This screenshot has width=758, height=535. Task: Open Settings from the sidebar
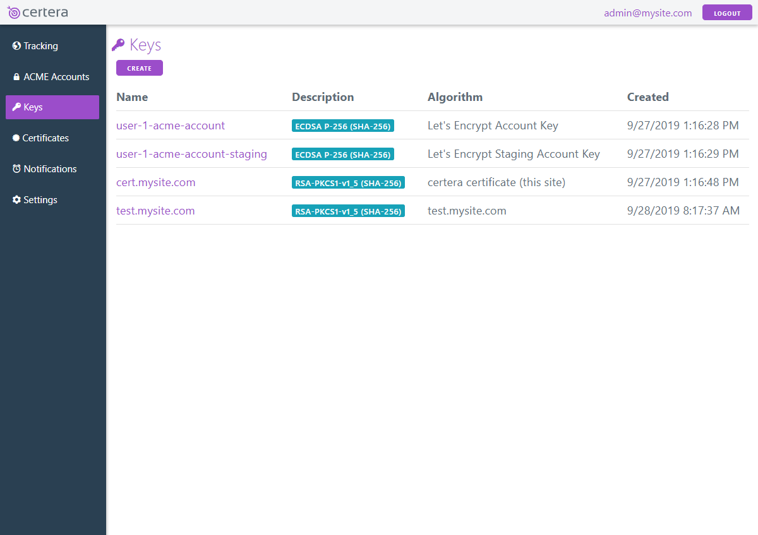pyautogui.click(x=52, y=200)
